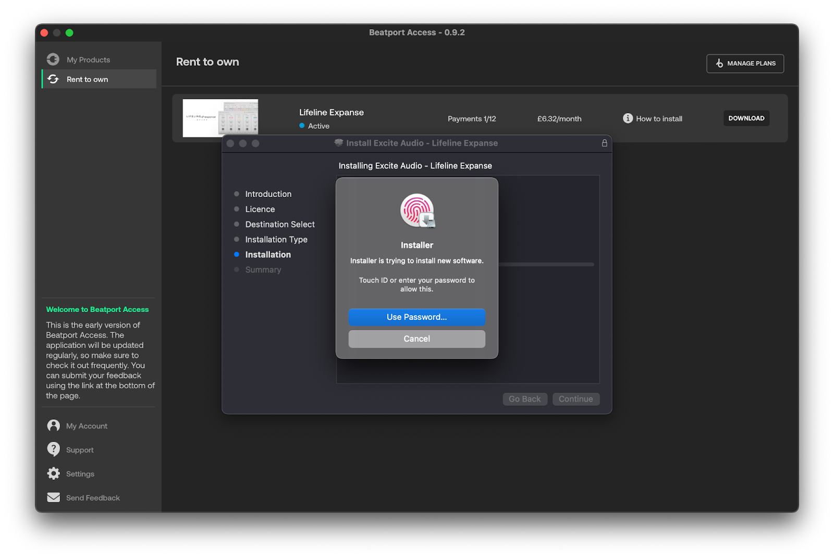The image size is (834, 559).
Task: Click the Support question mark icon
Action: [53, 449]
